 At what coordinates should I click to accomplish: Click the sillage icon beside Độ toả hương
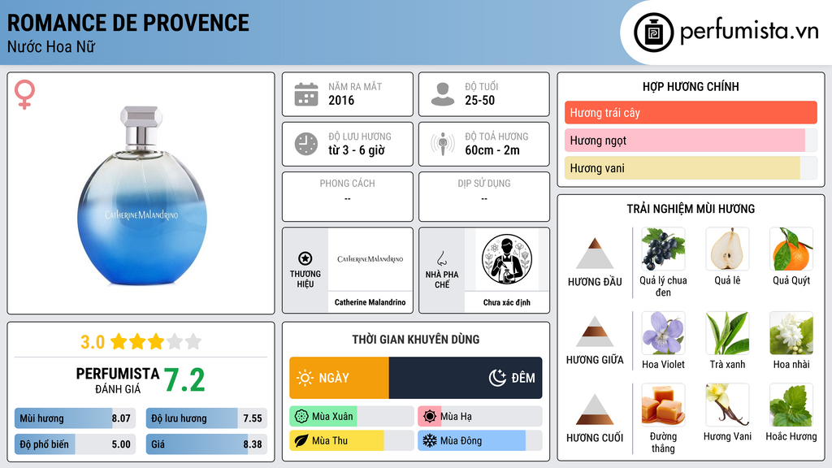(x=443, y=144)
